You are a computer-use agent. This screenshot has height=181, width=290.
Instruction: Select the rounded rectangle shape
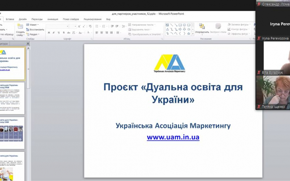188,25
